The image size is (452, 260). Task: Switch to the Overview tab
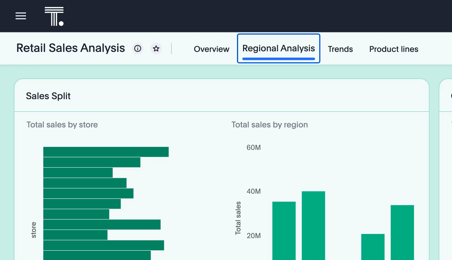tap(211, 49)
